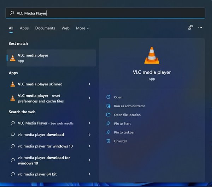This screenshot has height=187, width=212.
Task: Switch to the Documents filter tab
Action: (x=45, y=28)
